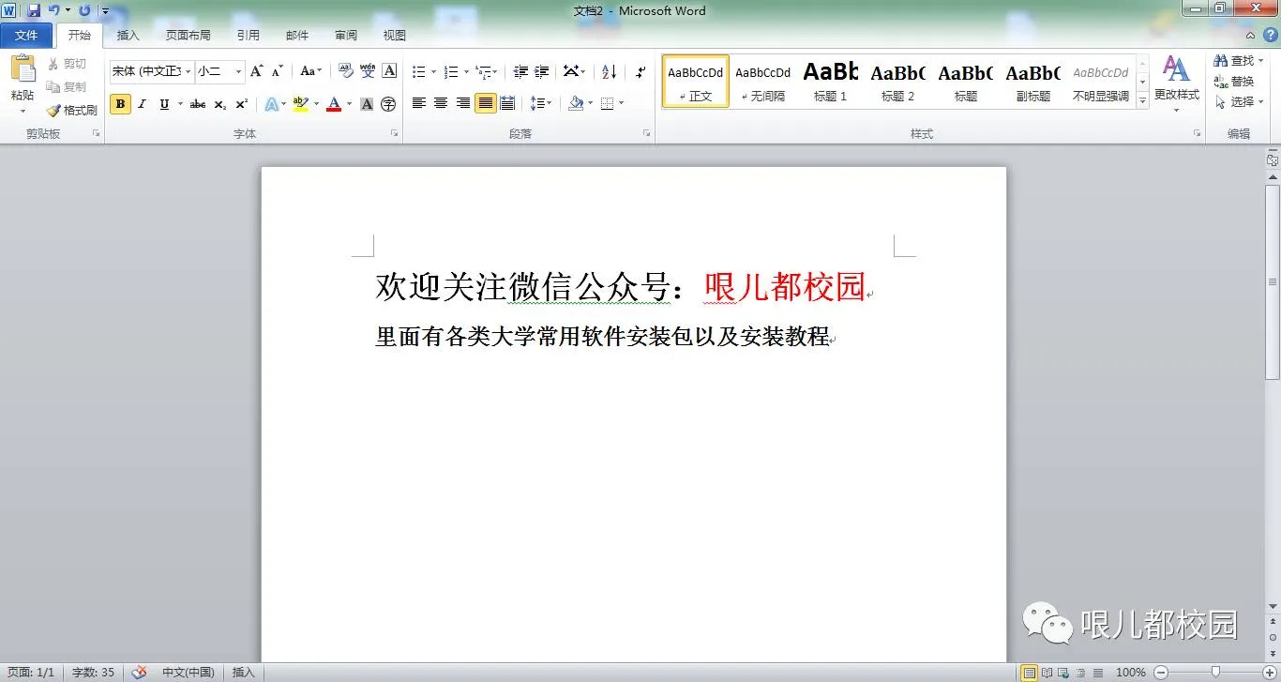Viewport: 1281px width, 682px height.
Task: Open the font name dropdown (宋体)
Action: point(188,71)
